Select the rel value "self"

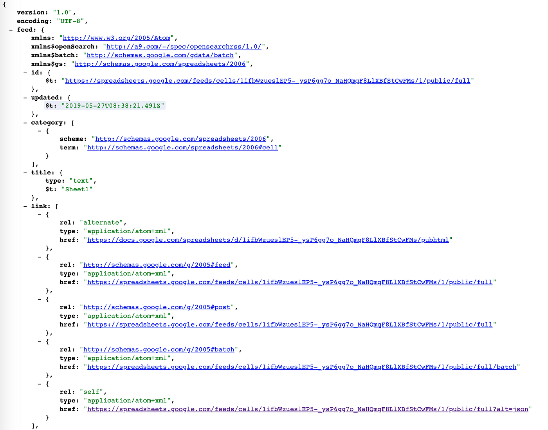click(91, 392)
